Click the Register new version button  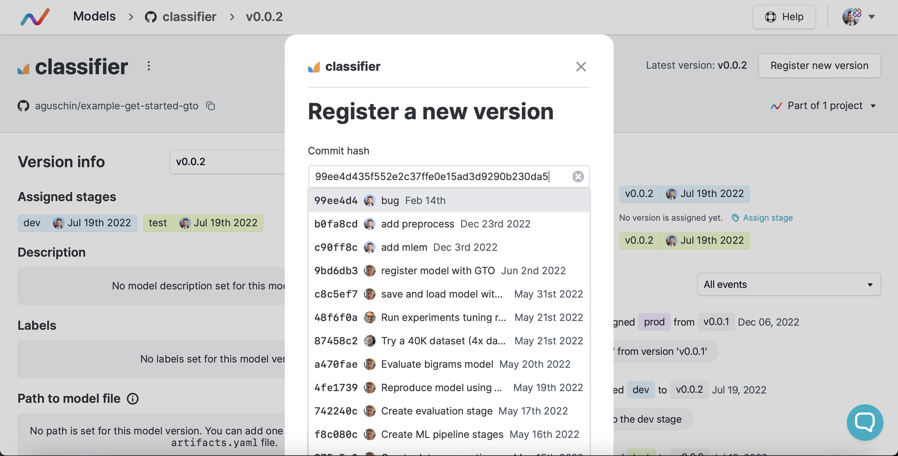(x=819, y=65)
